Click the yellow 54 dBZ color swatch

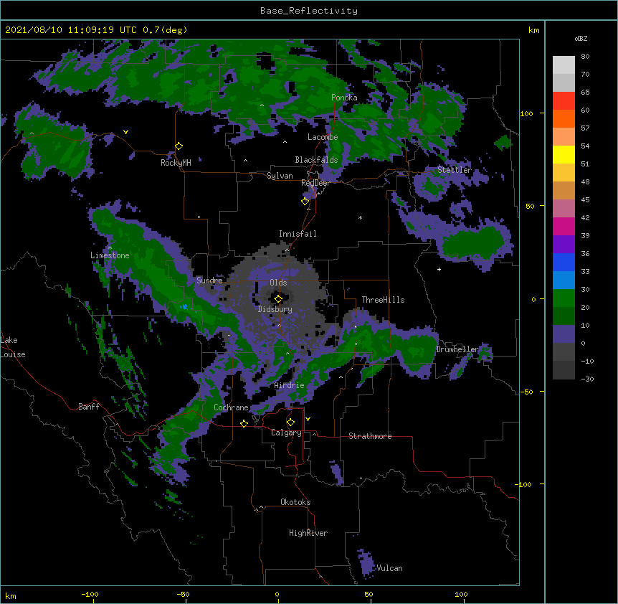coord(564,154)
